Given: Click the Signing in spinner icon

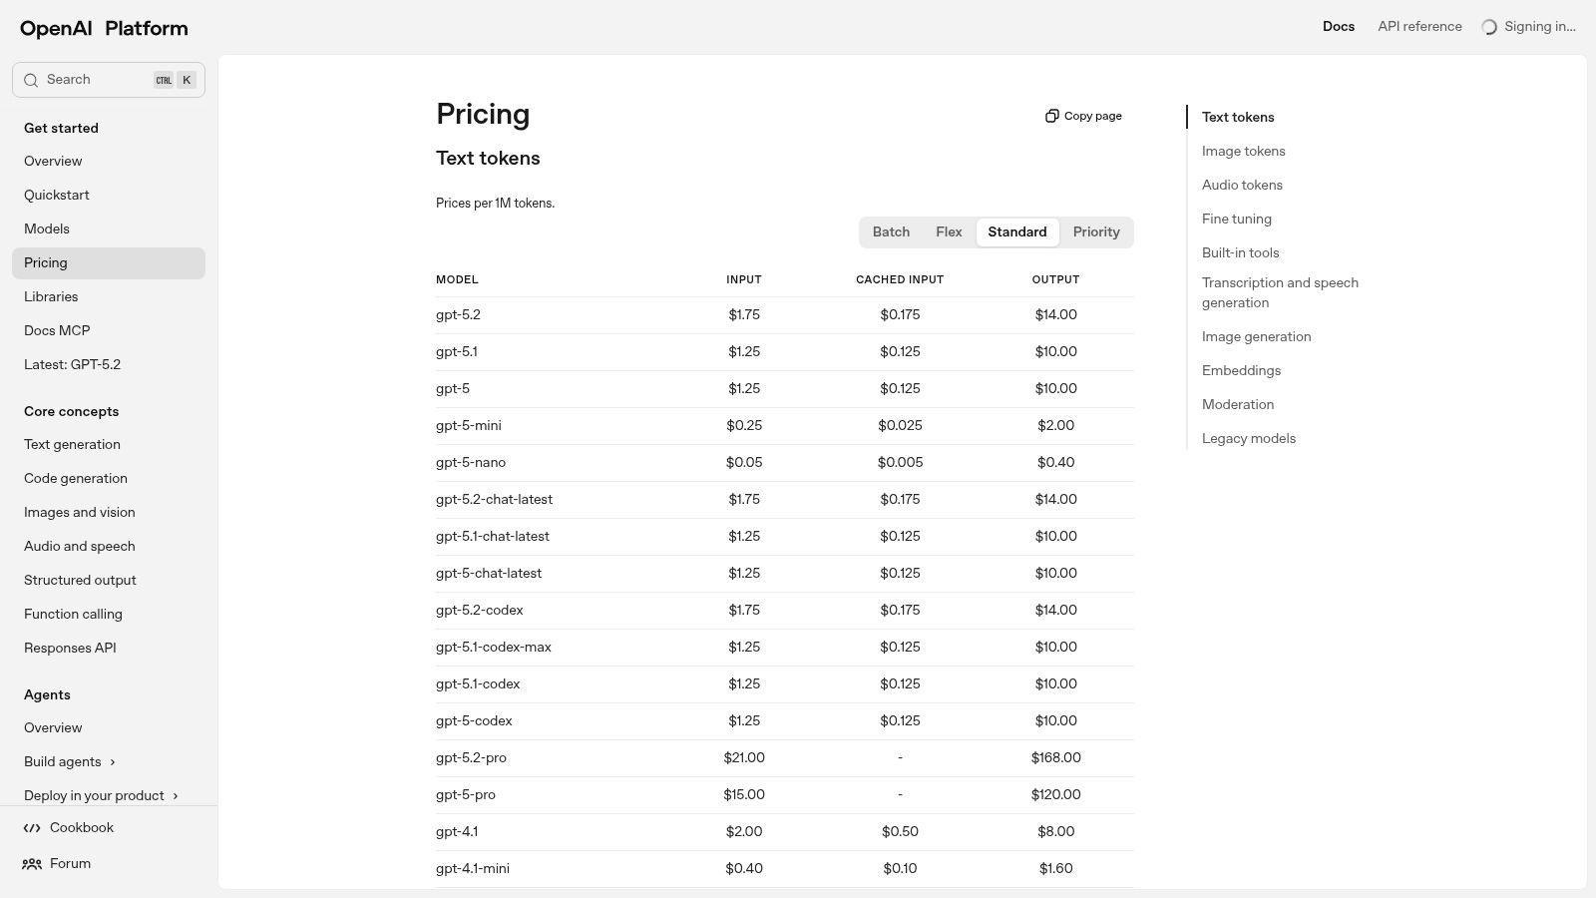Looking at the screenshot, I should pos(1489,27).
